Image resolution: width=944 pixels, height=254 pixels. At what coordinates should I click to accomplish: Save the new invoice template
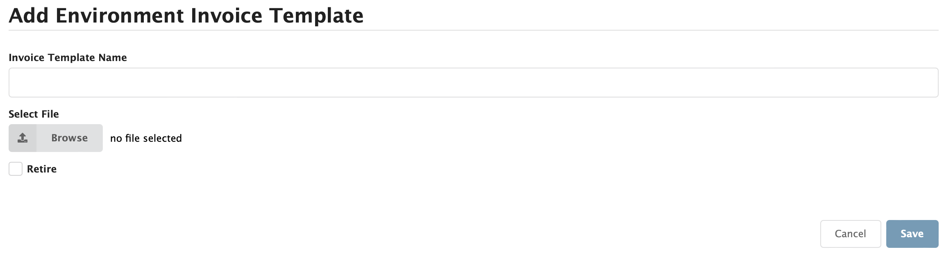click(x=912, y=234)
